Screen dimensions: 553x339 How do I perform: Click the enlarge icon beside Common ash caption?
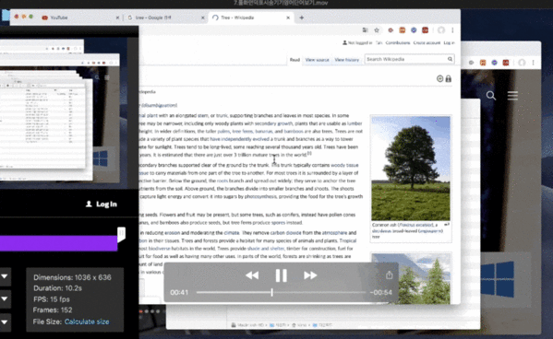coord(447,224)
